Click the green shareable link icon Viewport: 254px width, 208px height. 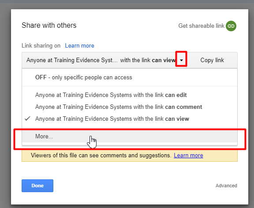tap(231, 26)
